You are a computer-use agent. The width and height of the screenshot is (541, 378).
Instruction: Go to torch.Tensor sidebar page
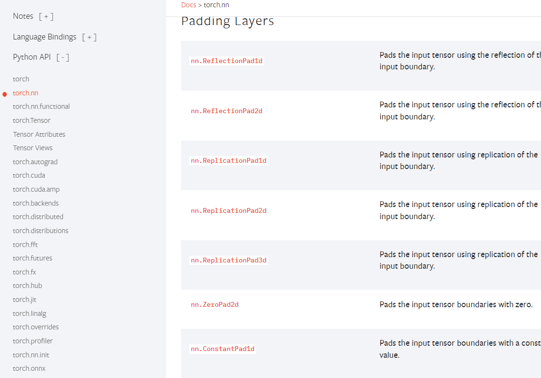[x=32, y=120]
